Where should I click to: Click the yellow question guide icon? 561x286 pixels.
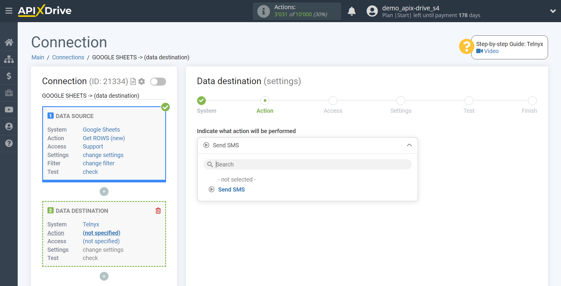pos(466,46)
